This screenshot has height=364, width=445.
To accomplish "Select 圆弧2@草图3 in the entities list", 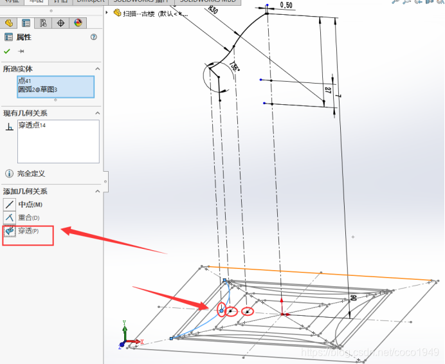I will click(x=38, y=89).
